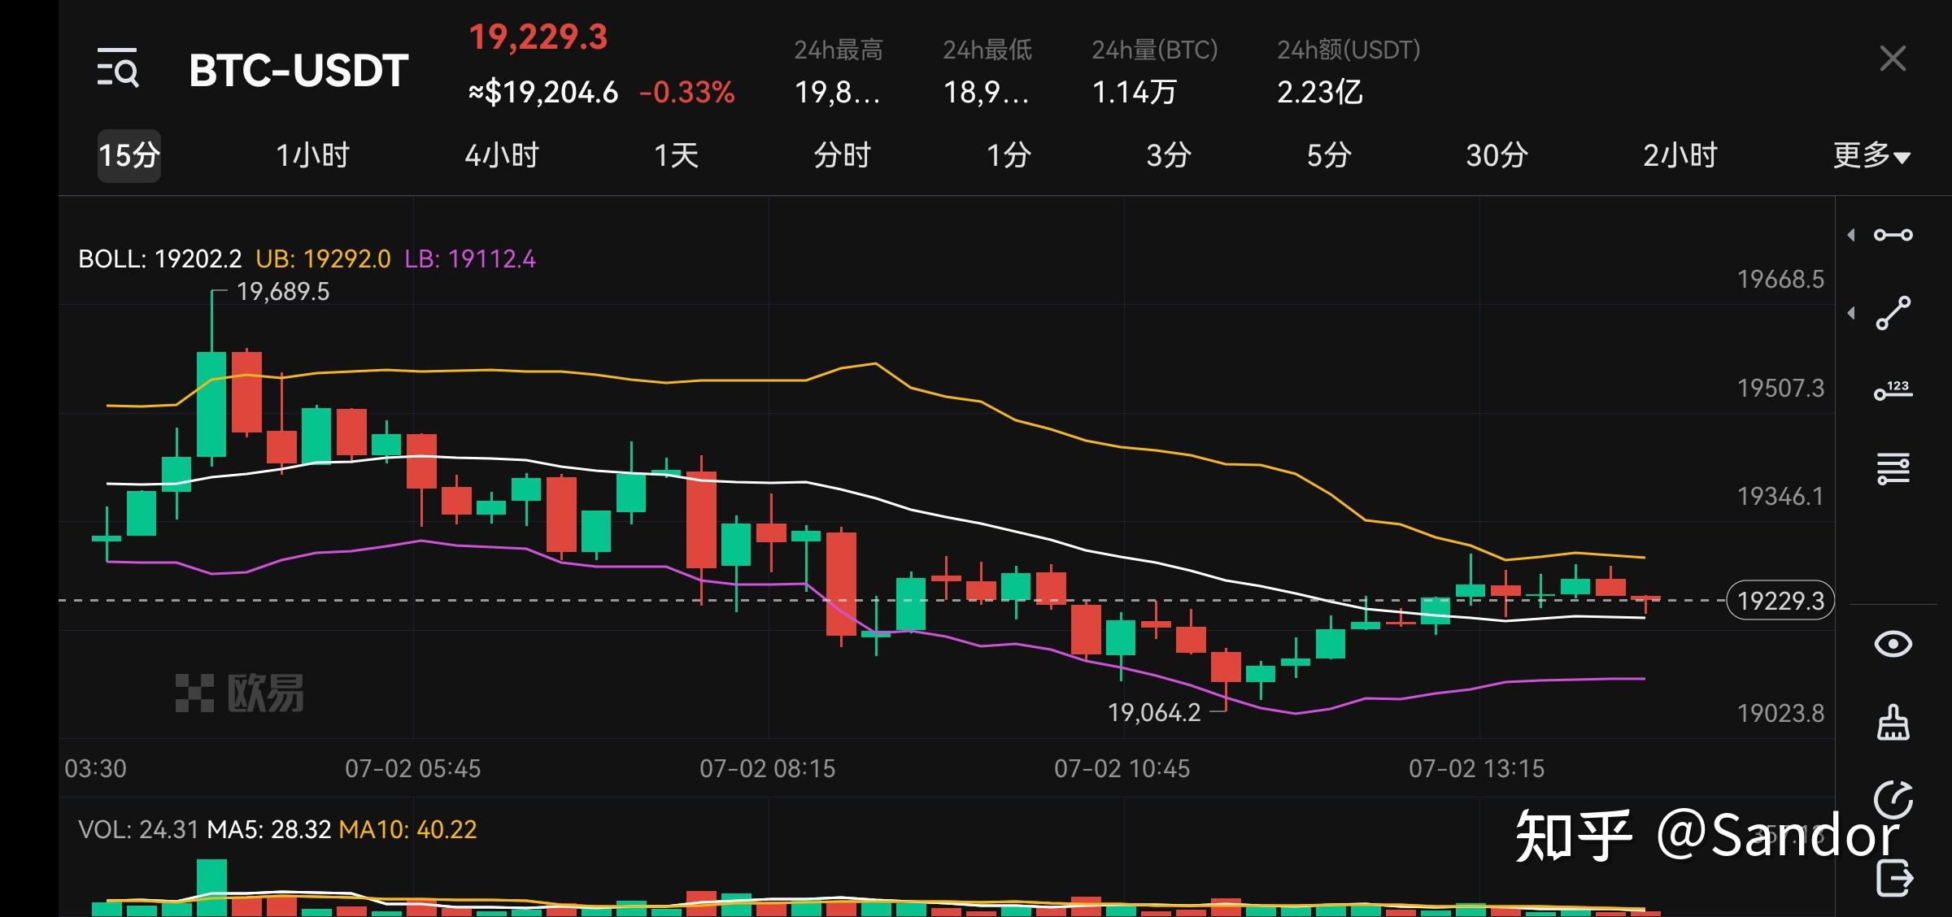
Task: Switch to the 4小时 timeframe tab
Action: click(501, 155)
